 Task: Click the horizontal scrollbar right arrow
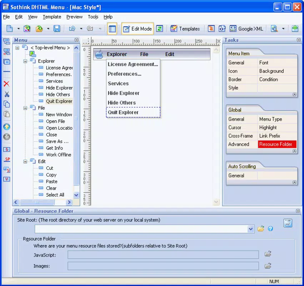click(x=69, y=203)
